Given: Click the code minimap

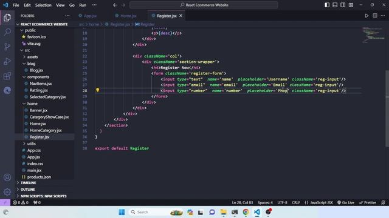Looking at the screenshot, I should 373,35.
